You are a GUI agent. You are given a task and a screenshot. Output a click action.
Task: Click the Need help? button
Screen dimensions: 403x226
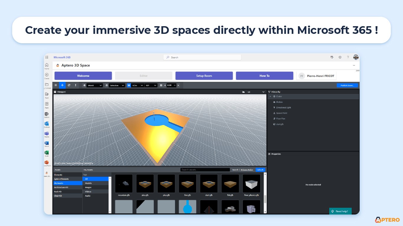coord(340,211)
